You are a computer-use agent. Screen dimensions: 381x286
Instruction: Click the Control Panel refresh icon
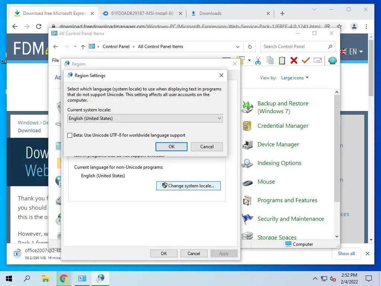click(250, 47)
